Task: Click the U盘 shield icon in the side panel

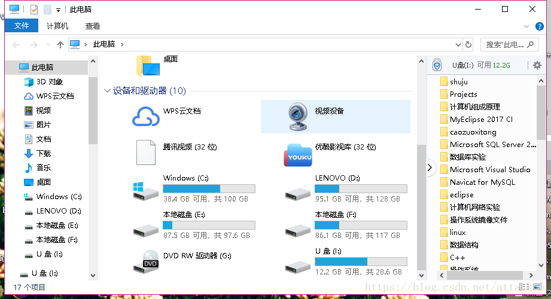Action: coord(437,65)
